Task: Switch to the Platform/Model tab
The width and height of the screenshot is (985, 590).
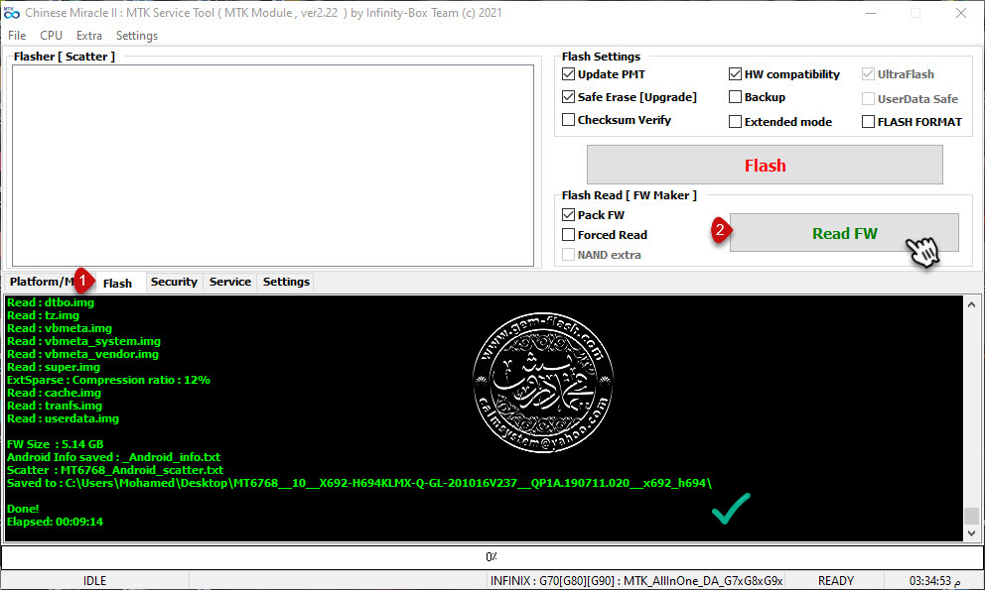Action: coord(42,282)
